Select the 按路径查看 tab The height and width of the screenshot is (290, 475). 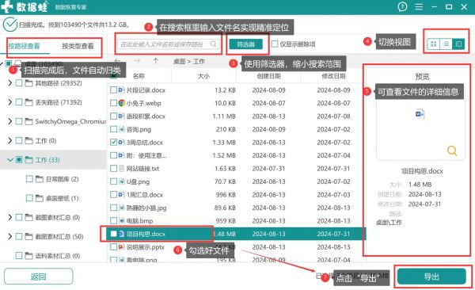coord(24,46)
